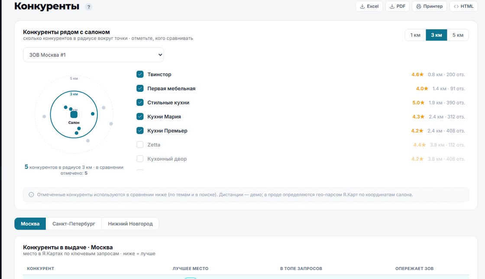485x279 pixels.
Task: Click the printer icon button Принтер
Action: (429, 6)
